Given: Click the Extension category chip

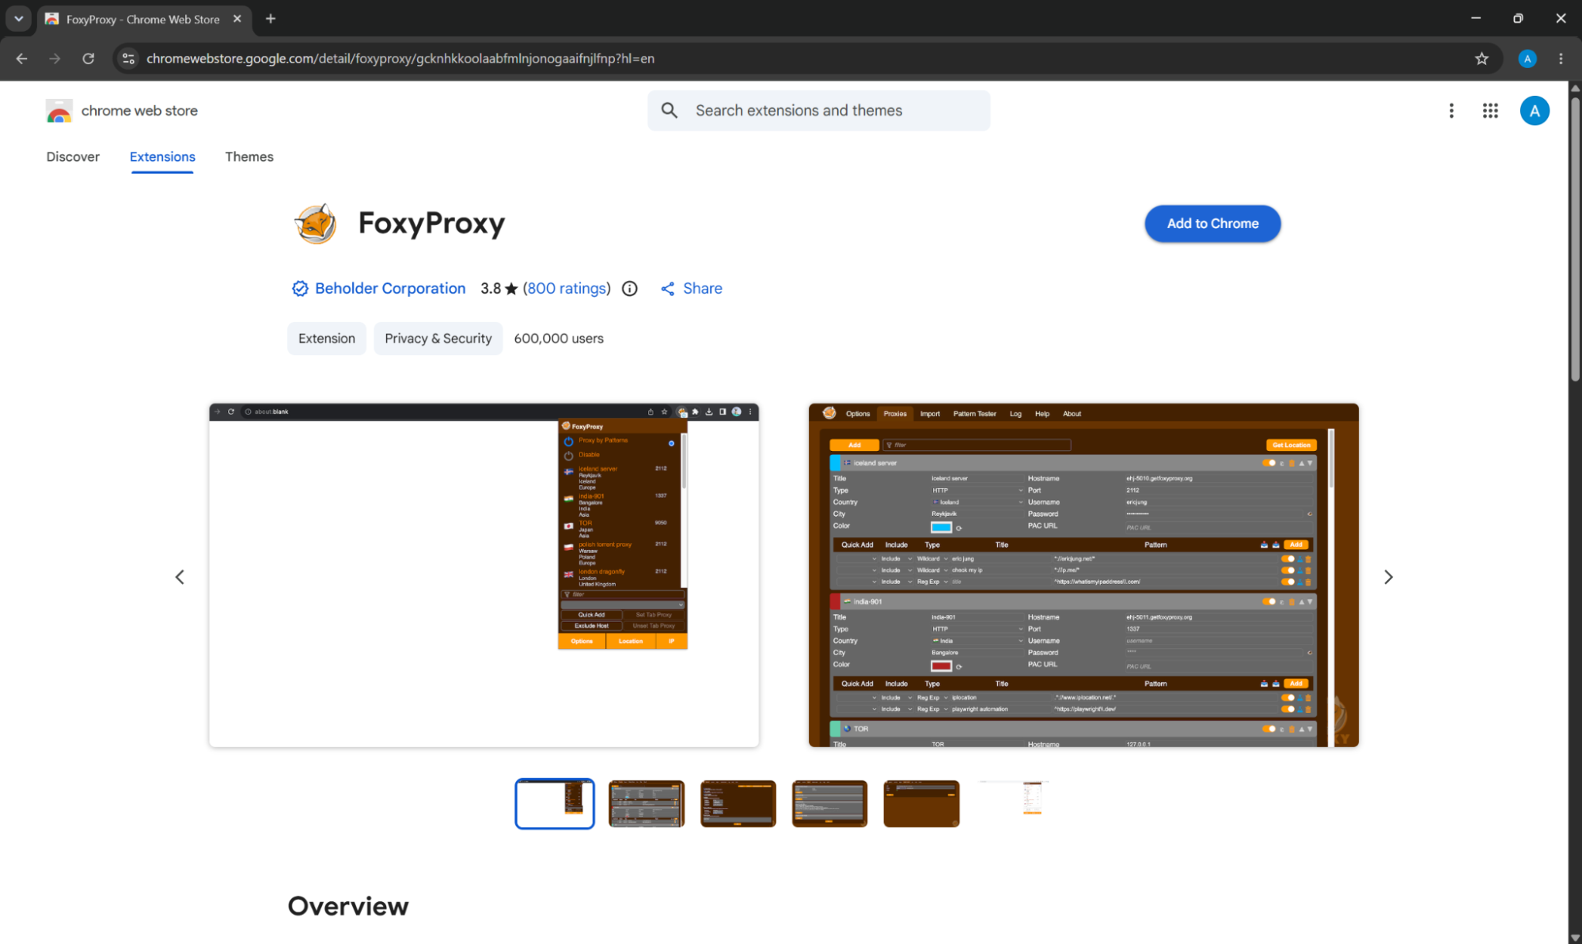Looking at the screenshot, I should coord(326,338).
